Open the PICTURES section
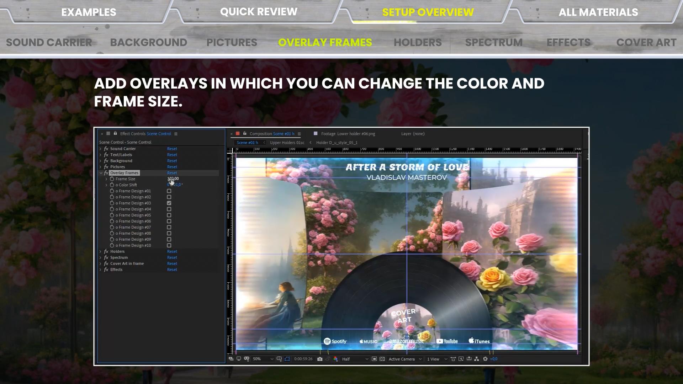This screenshot has height=384, width=683. [232, 42]
